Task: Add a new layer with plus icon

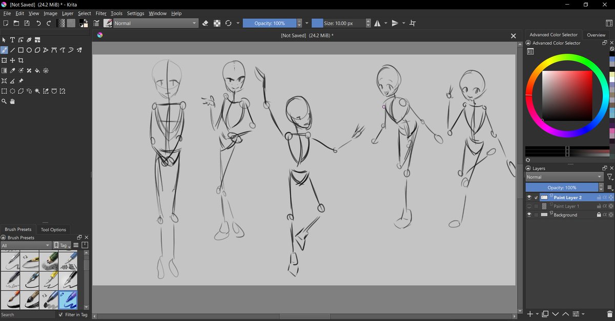Action: click(x=530, y=313)
